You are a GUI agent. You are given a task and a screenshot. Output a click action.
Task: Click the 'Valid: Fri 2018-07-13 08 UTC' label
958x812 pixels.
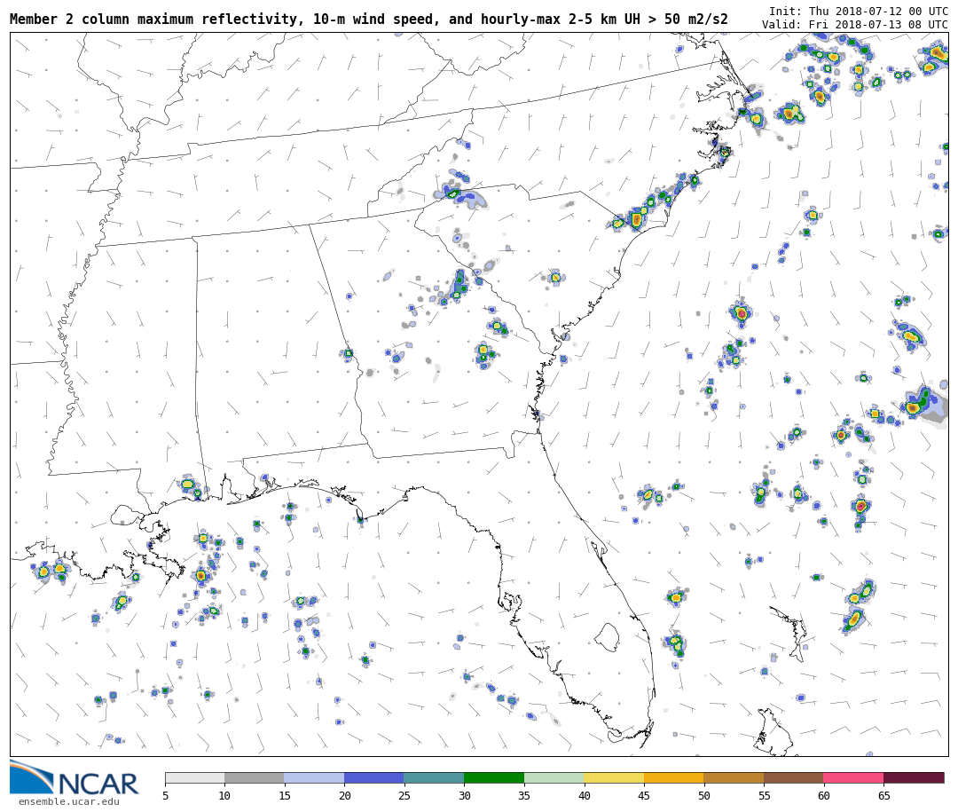(855, 25)
